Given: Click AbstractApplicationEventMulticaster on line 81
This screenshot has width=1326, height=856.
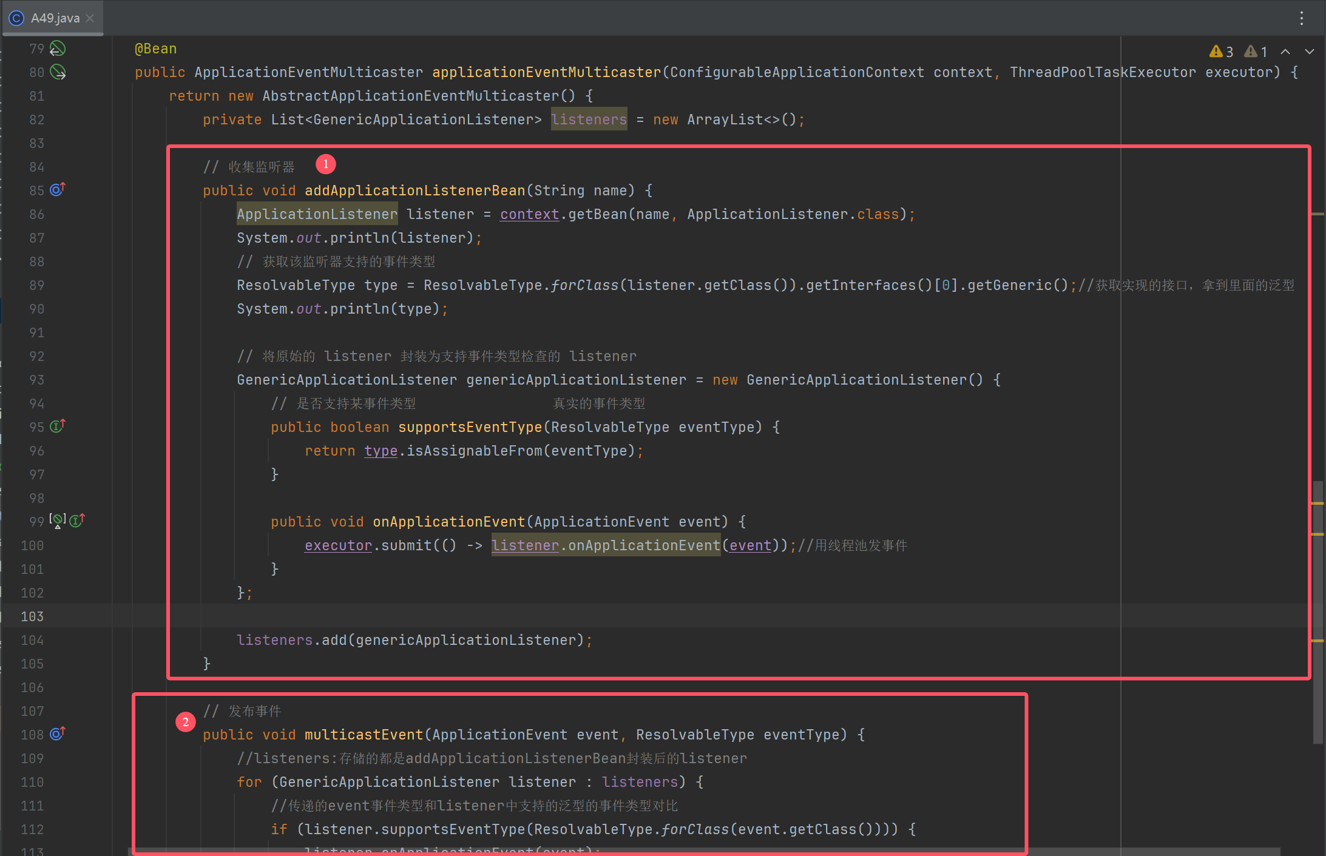Looking at the screenshot, I should pyautogui.click(x=410, y=96).
